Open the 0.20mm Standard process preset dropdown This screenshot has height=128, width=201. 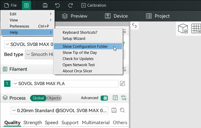[x=60, y=110]
